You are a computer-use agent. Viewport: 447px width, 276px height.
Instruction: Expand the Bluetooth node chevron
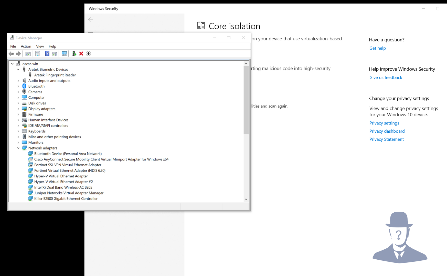18,86
